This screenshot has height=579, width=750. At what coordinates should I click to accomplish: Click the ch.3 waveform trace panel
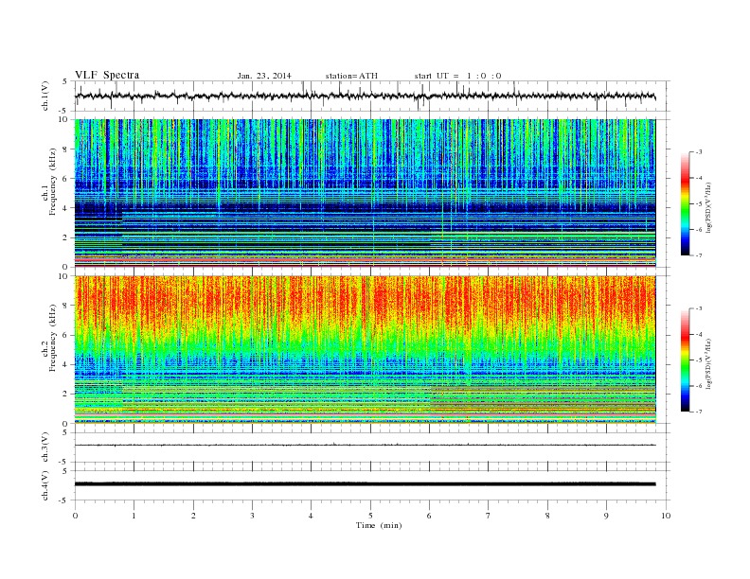(372, 447)
